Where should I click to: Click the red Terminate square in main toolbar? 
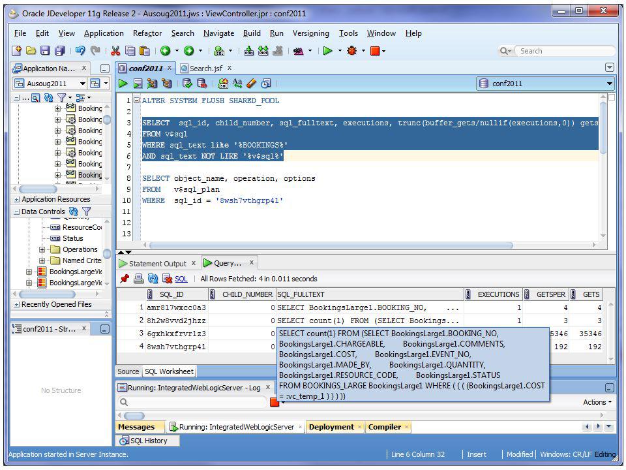click(375, 51)
